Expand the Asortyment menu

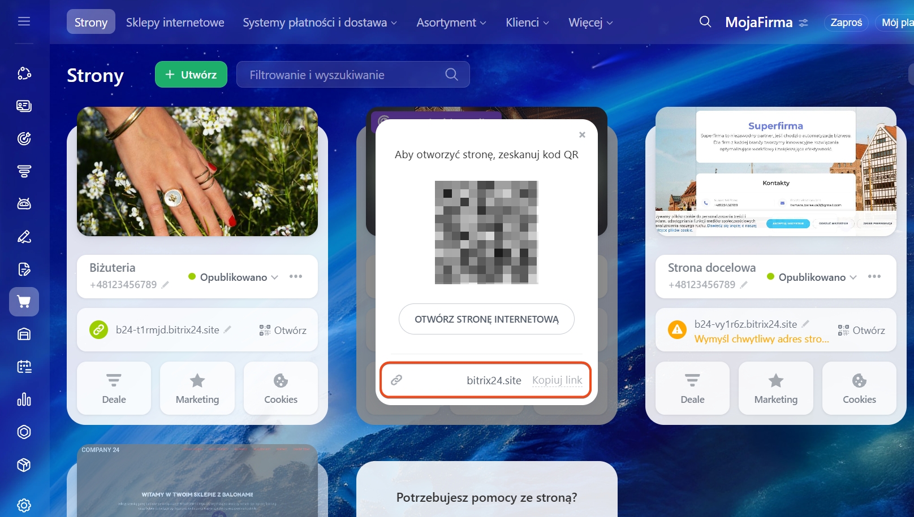[451, 23]
